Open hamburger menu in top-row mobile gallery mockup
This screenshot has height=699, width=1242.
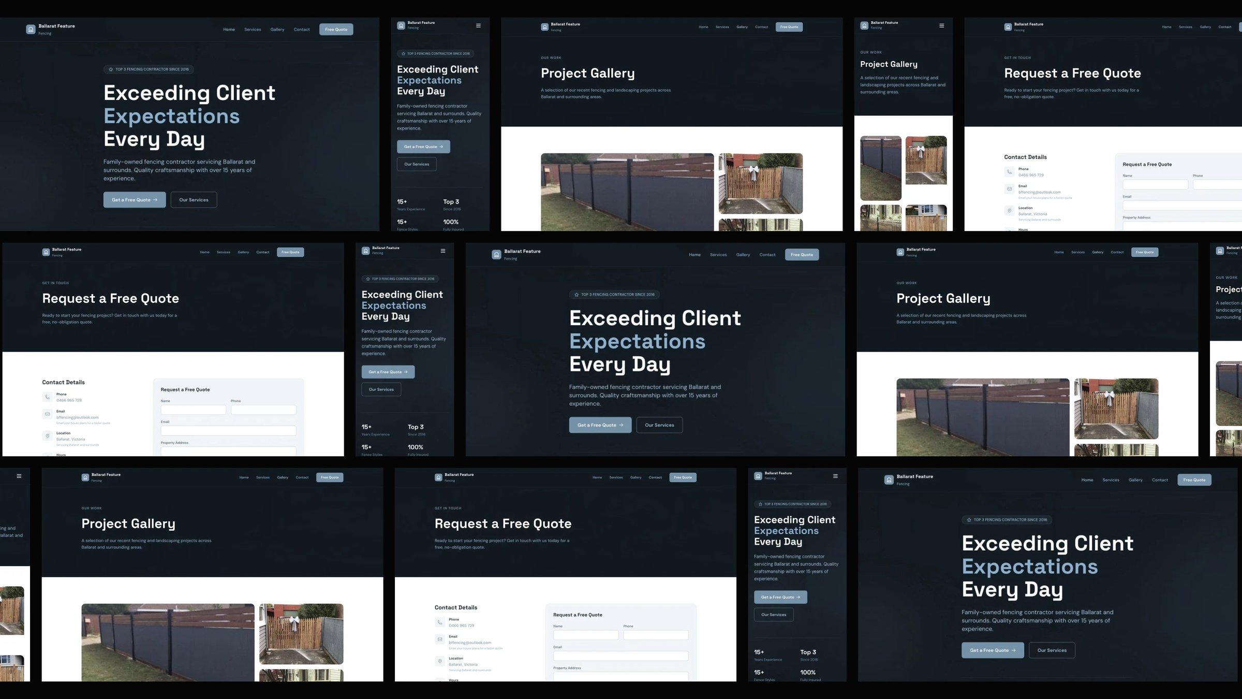941,25
